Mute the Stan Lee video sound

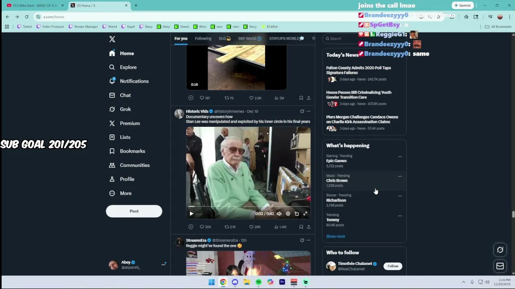[279, 214]
